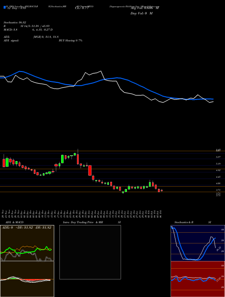
Task: Click the 4.08 price axis label
Action: click(x=218, y=183)
